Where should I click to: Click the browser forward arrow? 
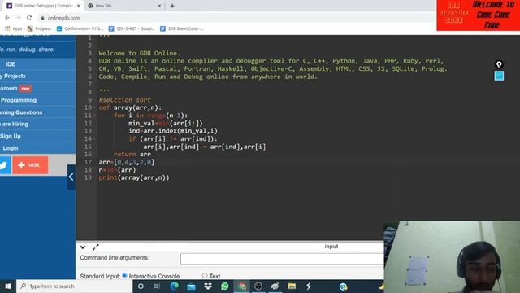click(18, 18)
